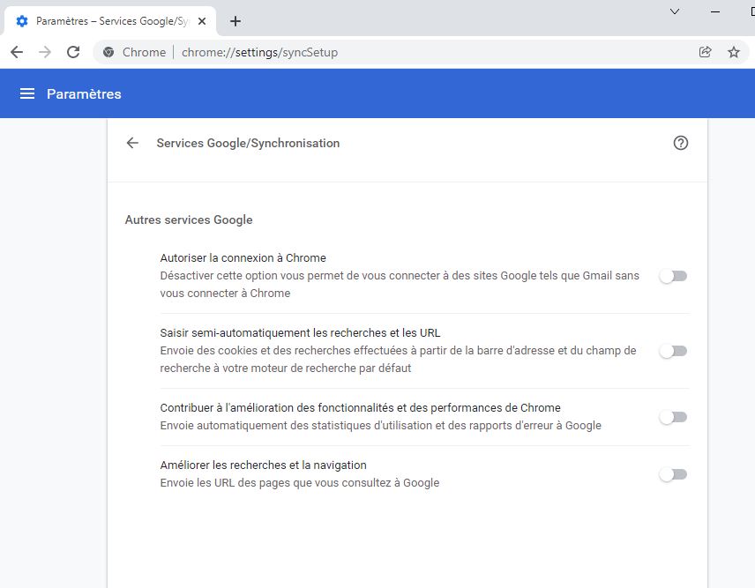Open a new tab with the plus button

pyautogui.click(x=235, y=21)
